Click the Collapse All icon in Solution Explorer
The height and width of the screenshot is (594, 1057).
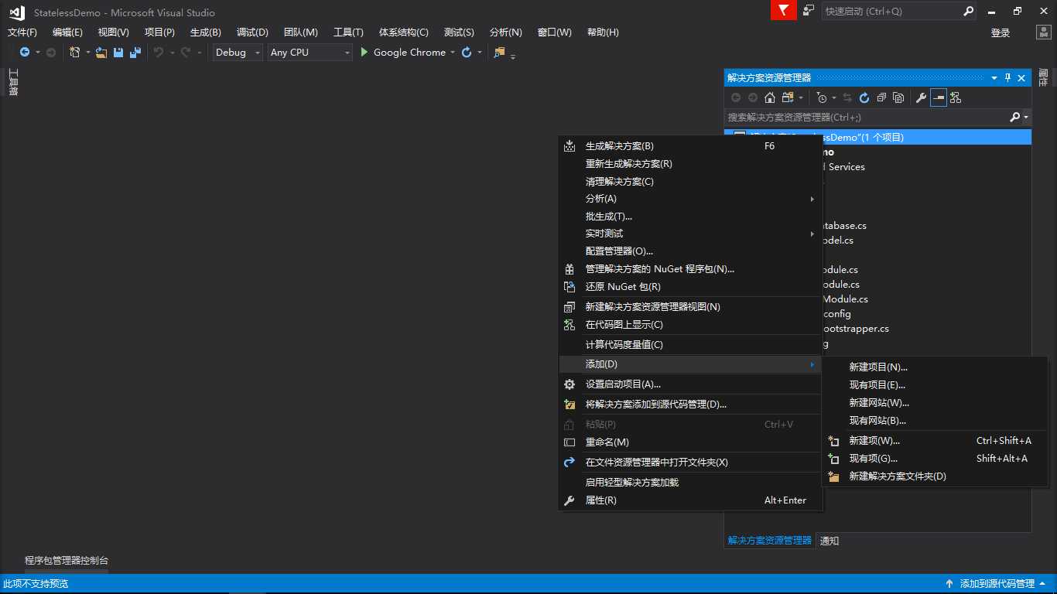pyautogui.click(x=881, y=97)
